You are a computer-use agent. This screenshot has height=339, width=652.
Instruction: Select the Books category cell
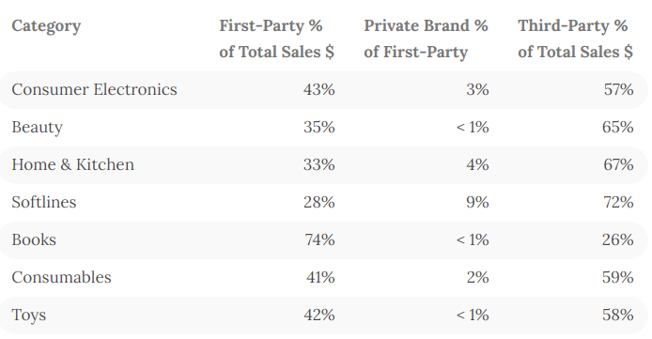pyautogui.click(x=34, y=240)
